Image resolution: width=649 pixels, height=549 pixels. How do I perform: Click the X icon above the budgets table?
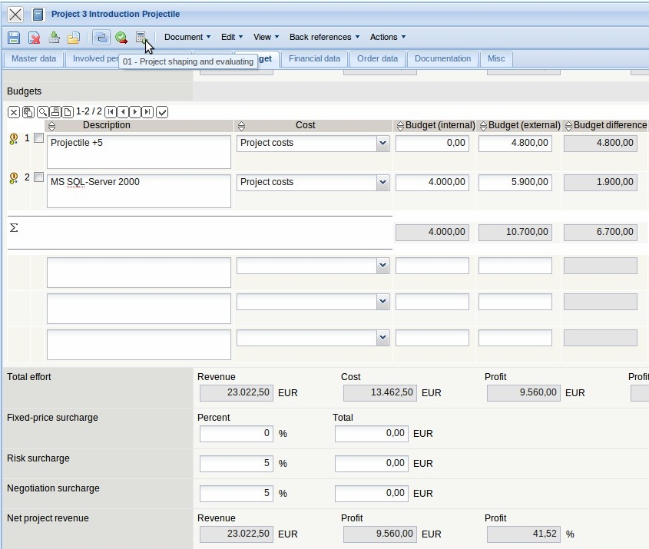(x=14, y=112)
